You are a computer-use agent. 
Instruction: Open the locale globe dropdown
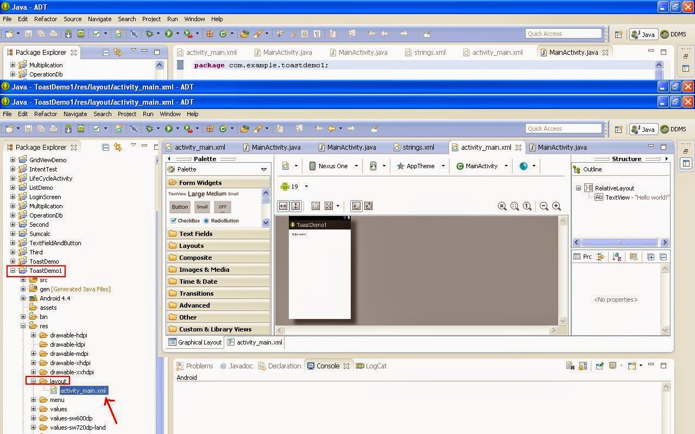527,166
